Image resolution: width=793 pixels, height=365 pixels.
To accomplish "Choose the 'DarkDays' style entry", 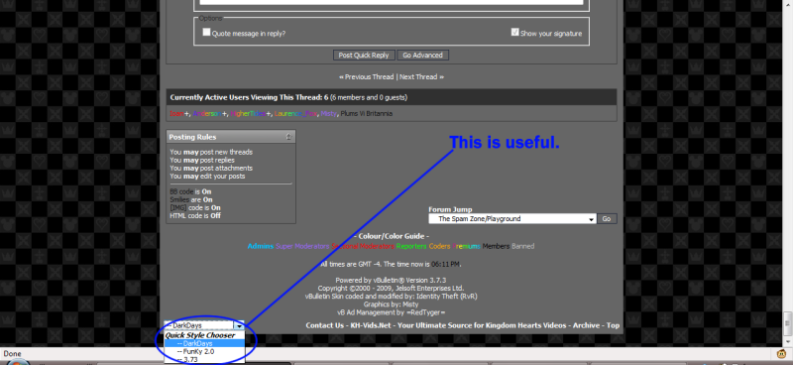I will pyautogui.click(x=205, y=343).
